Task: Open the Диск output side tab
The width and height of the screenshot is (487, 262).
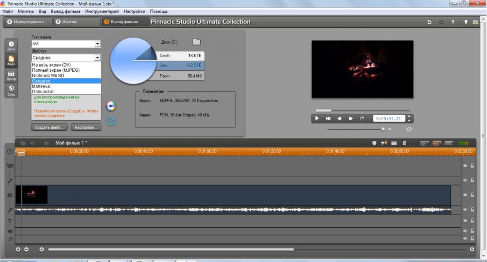Action: (11, 46)
